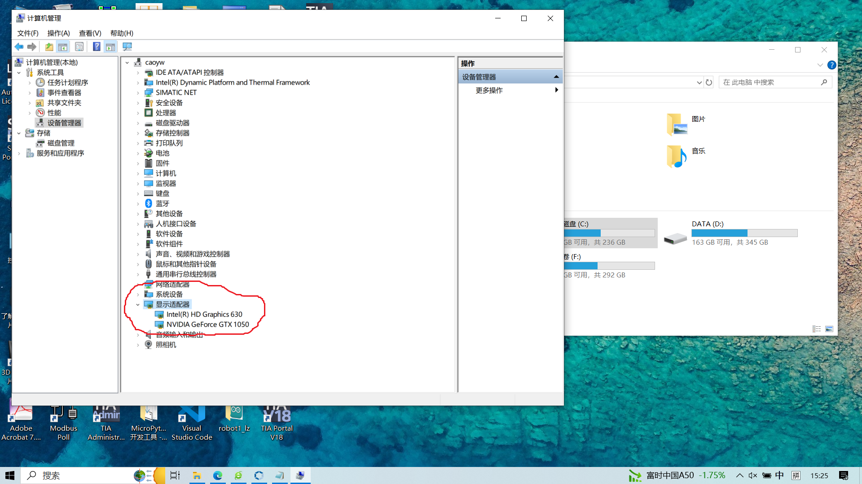
Task: Collapse the 显示适配器 category
Action: click(138, 305)
